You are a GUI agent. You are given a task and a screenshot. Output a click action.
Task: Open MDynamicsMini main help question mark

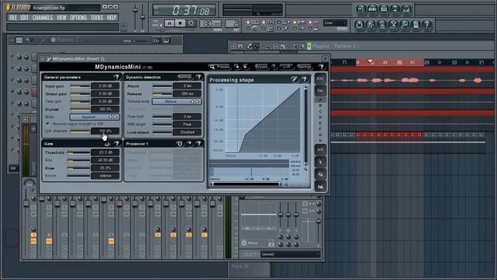pos(321,67)
